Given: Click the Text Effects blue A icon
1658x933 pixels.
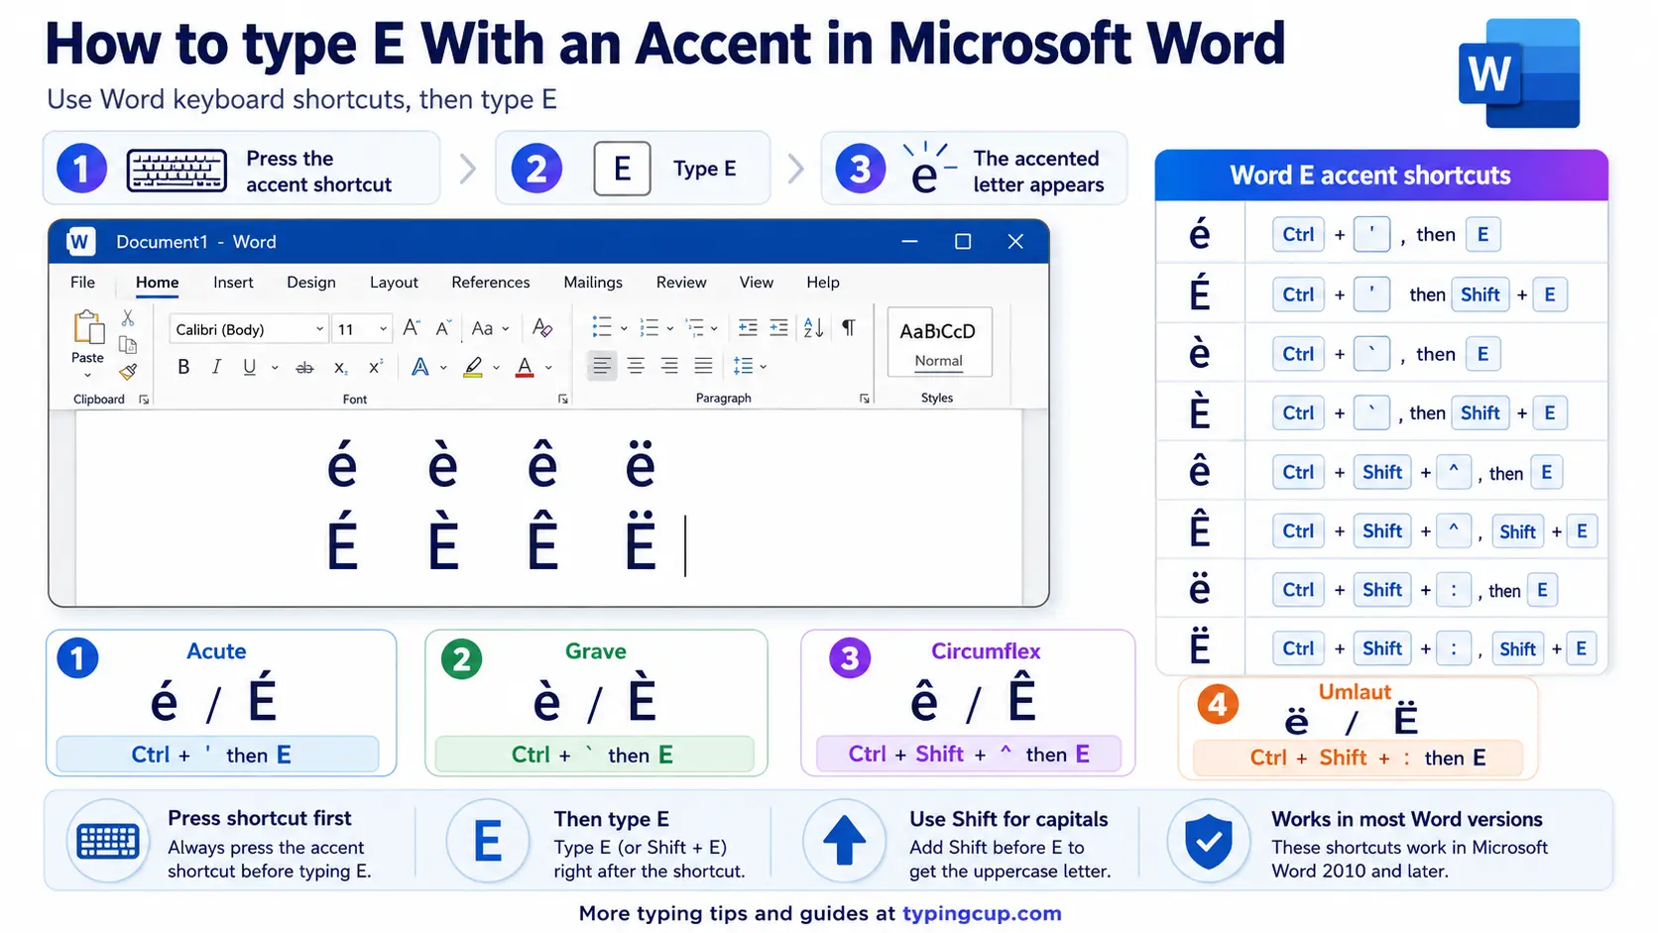Looking at the screenshot, I should 420,368.
